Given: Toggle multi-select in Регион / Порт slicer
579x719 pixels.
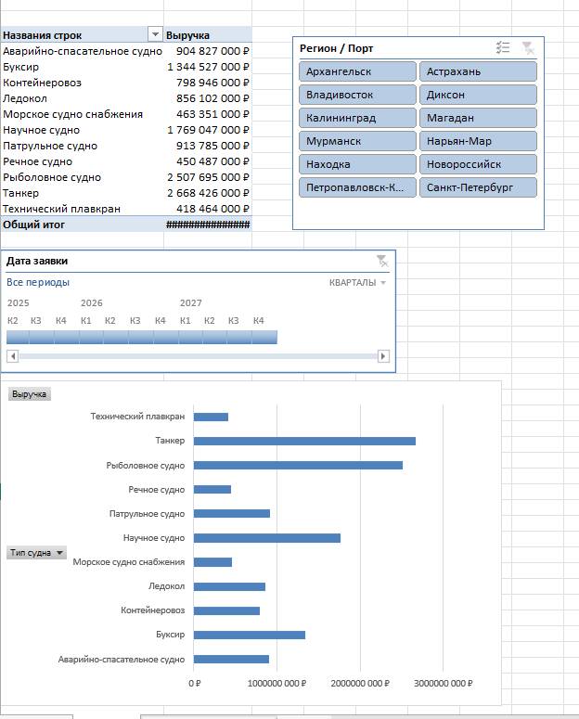Looking at the screenshot, I should pos(503,47).
